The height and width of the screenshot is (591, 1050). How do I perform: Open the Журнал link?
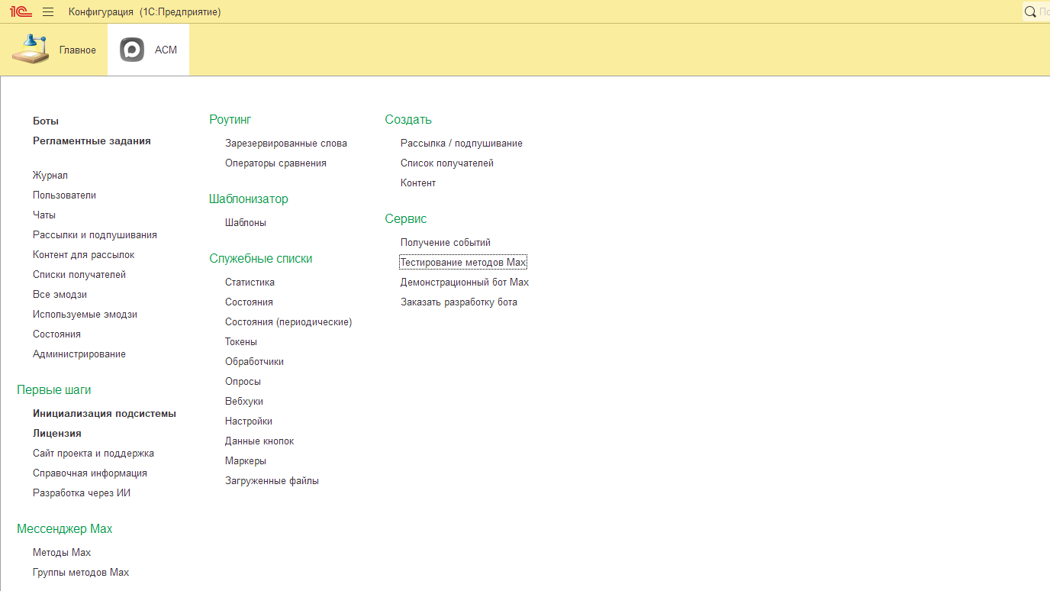[50, 176]
